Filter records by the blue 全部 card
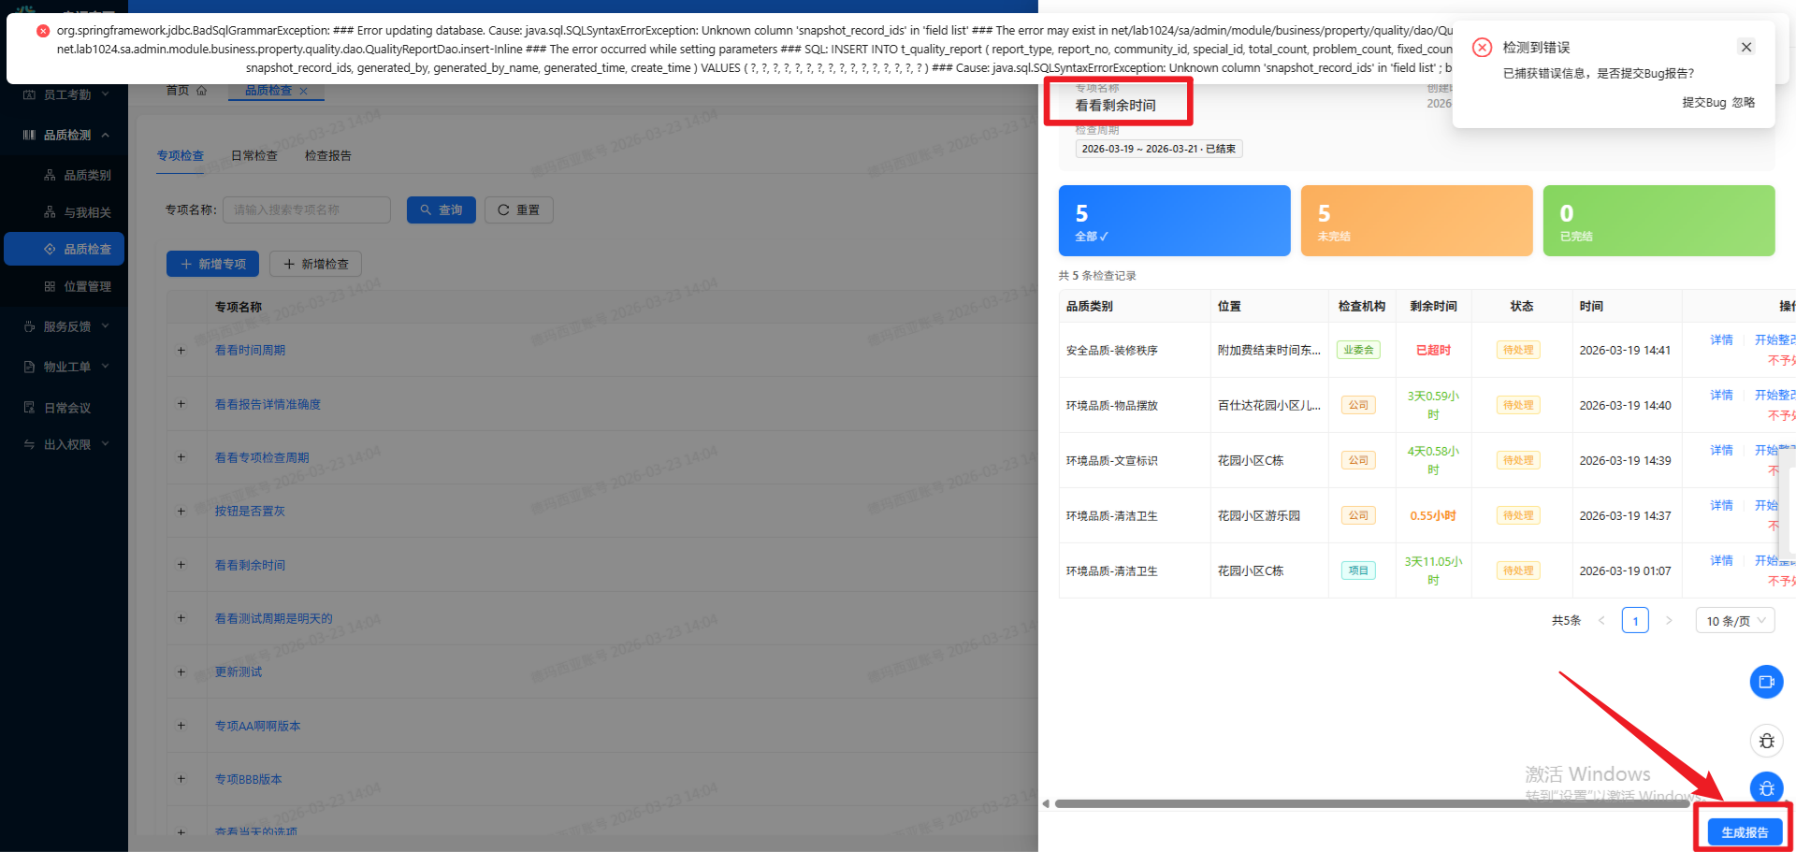 [1173, 221]
